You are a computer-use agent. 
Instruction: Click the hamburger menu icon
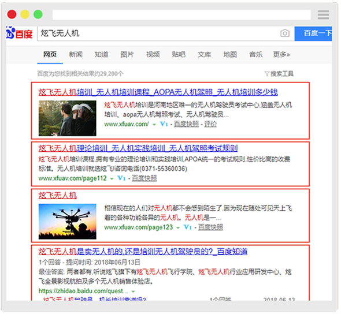click(323, 14)
